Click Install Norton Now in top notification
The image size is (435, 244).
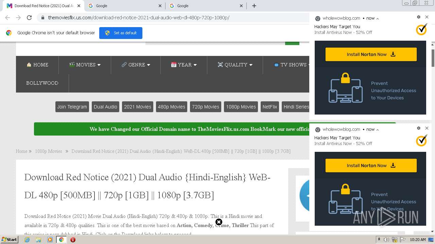point(371,54)
